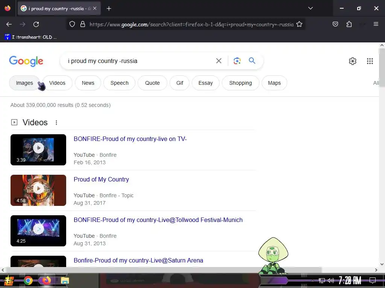Save page to Pocket
The width and height of the screenshot is (385, 288).
(x=335, y=24)
